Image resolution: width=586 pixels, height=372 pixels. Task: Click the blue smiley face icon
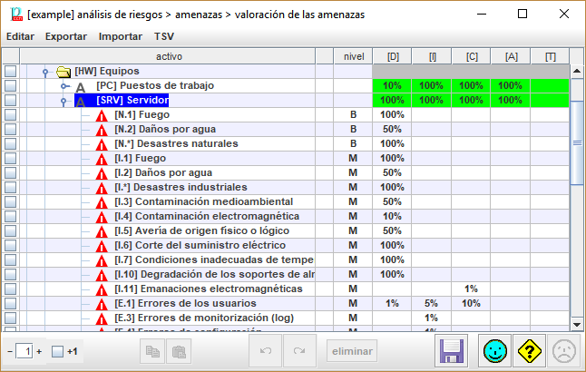493,350
